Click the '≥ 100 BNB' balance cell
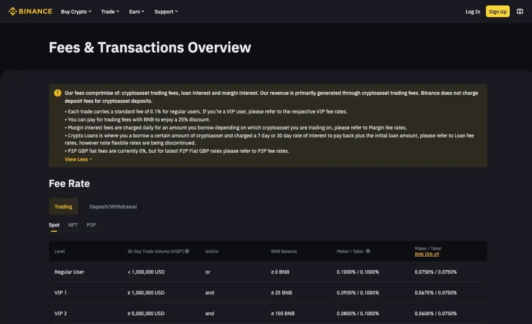The height and width of the screenshot is (324, 532). point(283,313)
